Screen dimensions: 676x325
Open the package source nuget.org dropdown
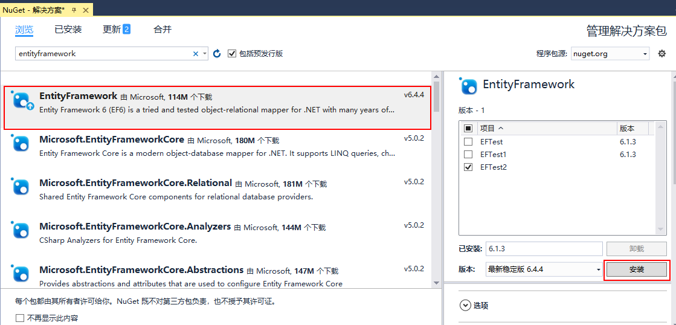tap(610, 54)
